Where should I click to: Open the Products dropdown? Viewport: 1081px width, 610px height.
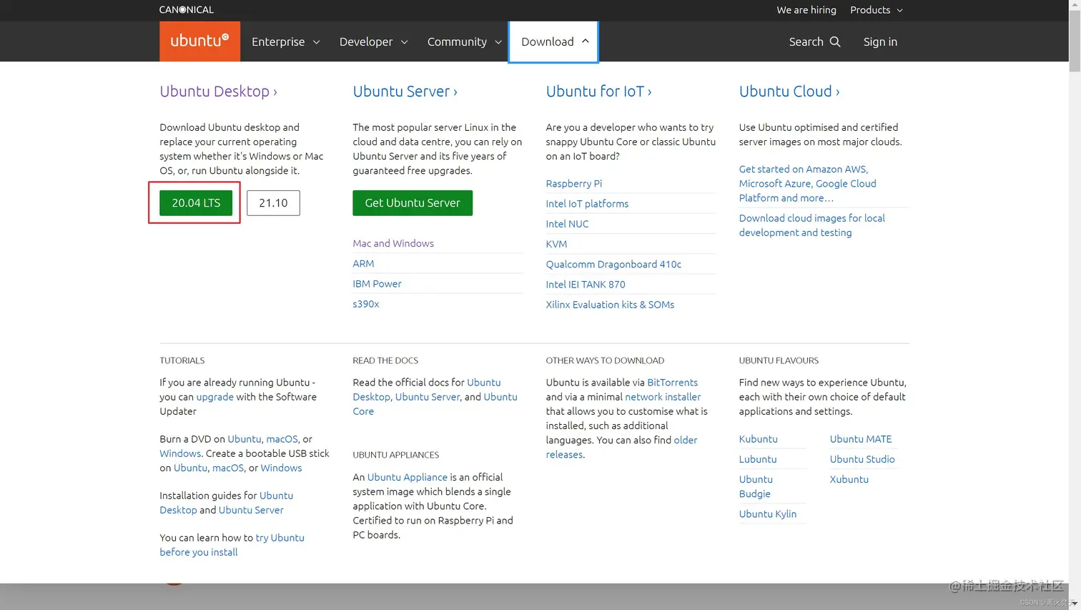pos(876,10)
